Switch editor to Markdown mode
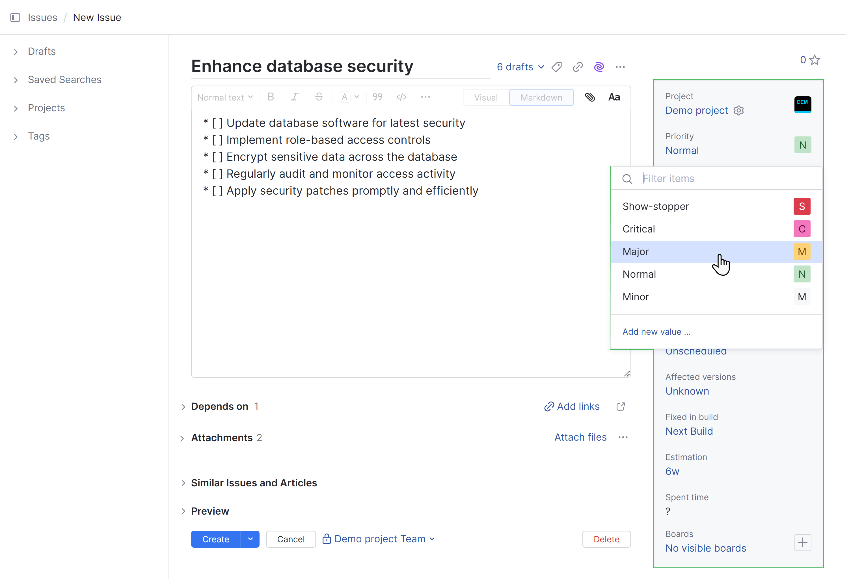Viewport: 851px width, 579px height. coord(541,98)
